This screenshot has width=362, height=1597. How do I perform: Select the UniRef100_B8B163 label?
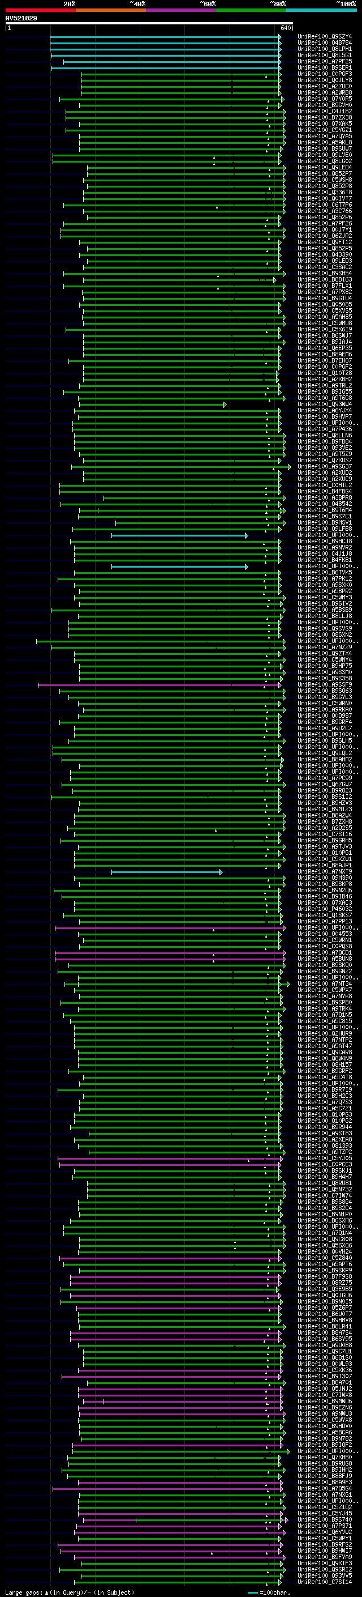(325, 280)
